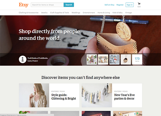Click the Etsy logo
Viewport: 161px width, 116px height.
point(23,5)
